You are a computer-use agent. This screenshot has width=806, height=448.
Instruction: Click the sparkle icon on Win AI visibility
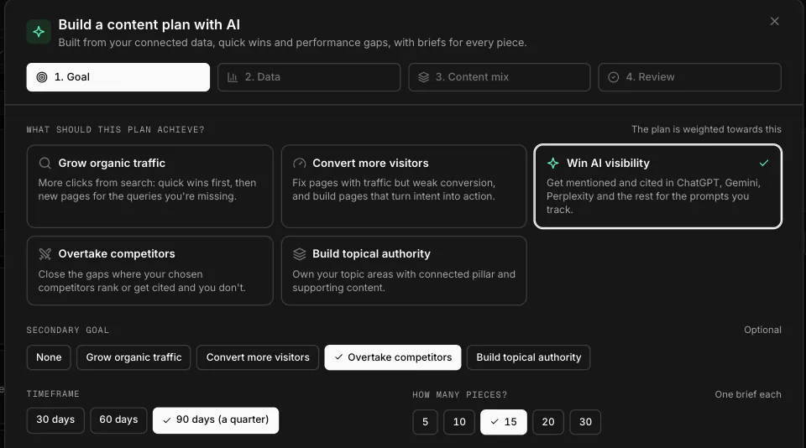(x=553, y=164)
